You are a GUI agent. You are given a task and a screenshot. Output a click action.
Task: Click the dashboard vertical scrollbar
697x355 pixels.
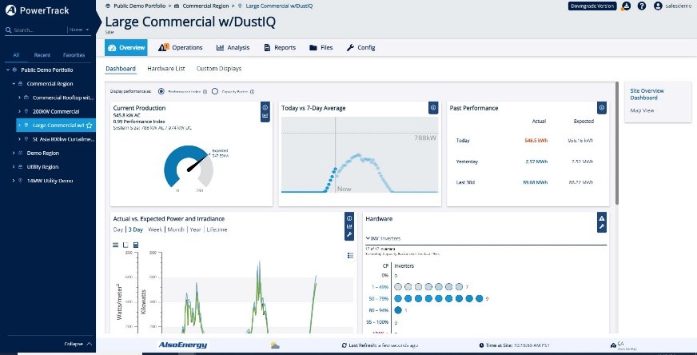pos(616,143)
